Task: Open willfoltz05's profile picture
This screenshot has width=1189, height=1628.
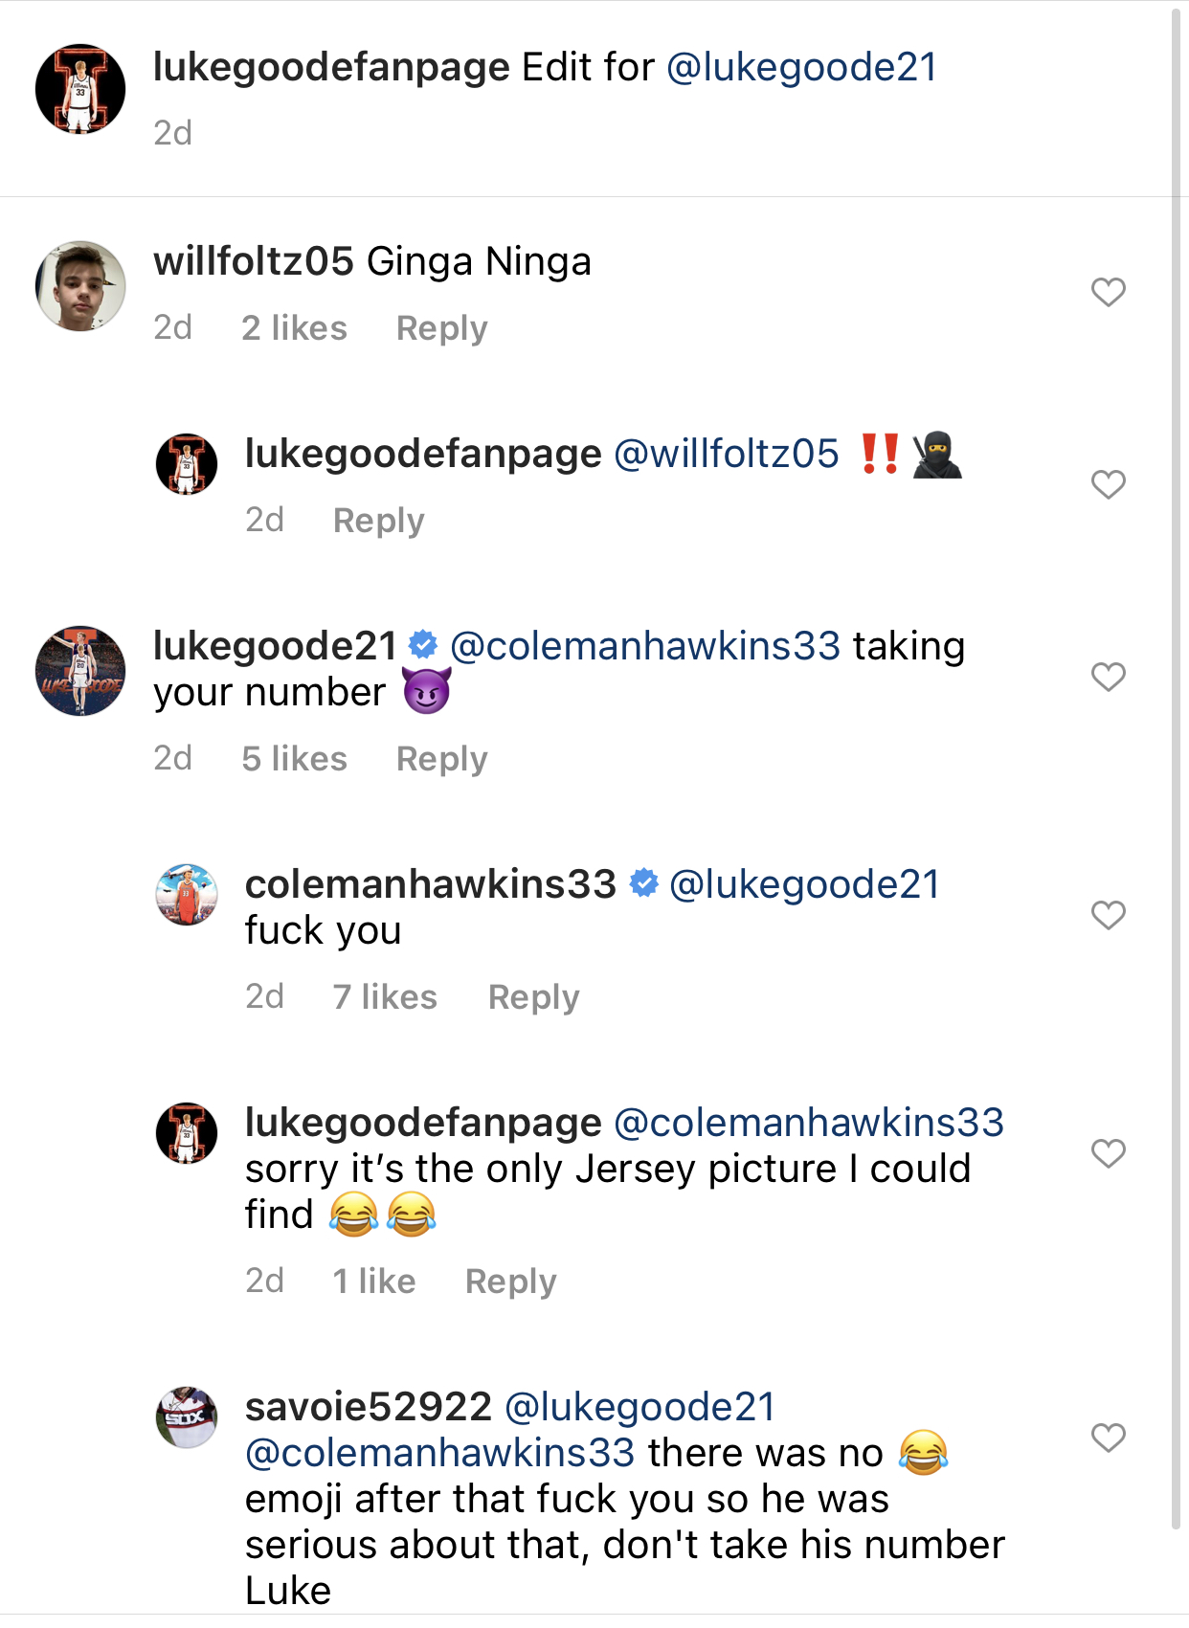Action: (x=80, y=286)
